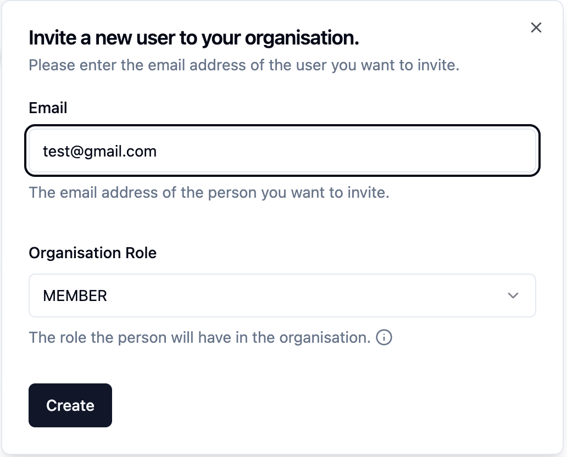Place cursor after test@gmail.com text
This screenshot has height=457, width=567.
158,151
